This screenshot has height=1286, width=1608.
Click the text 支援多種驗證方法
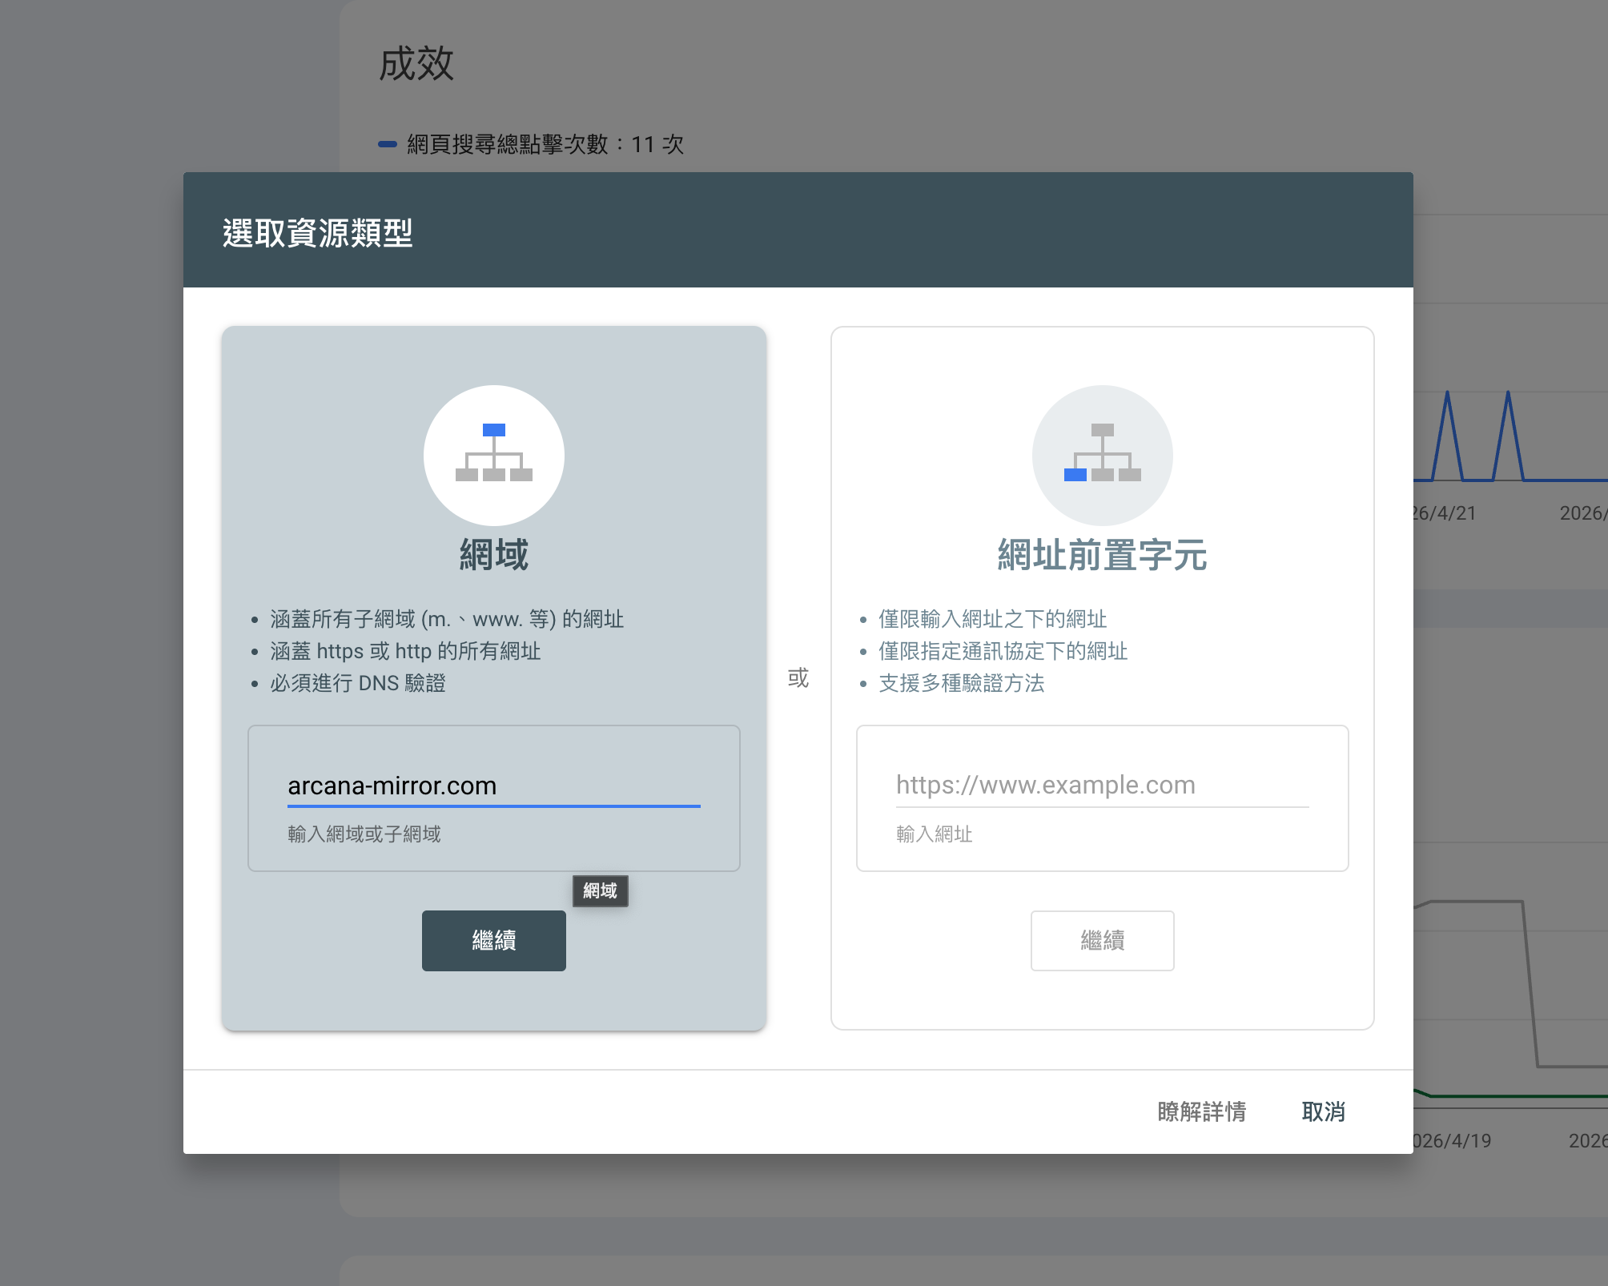(x=962, y=683)
